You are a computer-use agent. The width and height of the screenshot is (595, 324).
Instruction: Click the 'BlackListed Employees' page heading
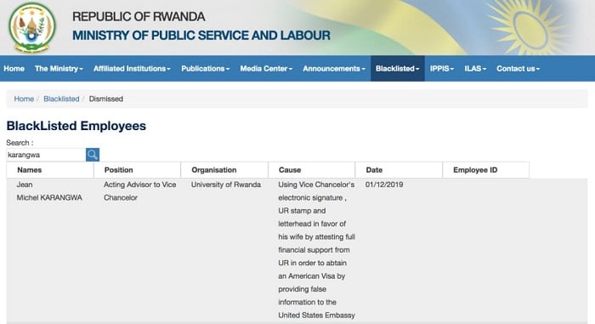pos(76,126)
